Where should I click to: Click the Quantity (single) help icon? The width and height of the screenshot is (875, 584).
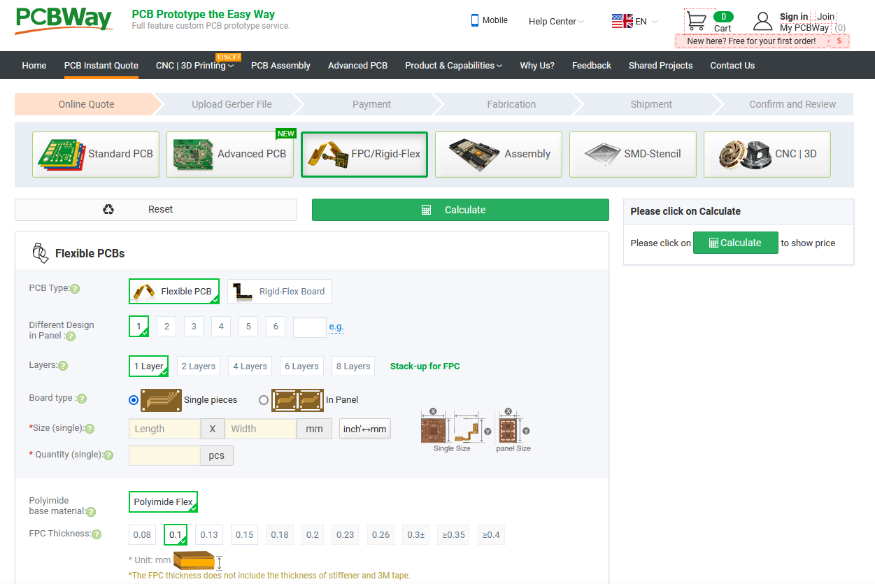tap(108, 455)
